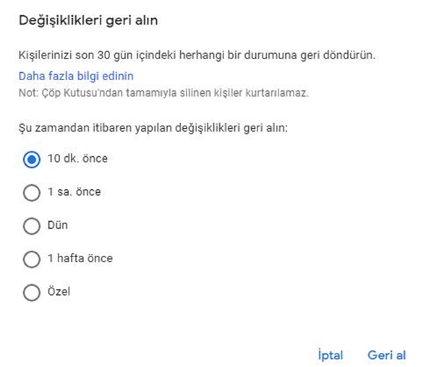
Task: Choose the "1 sa. önce" radio option
Action: [32, 193]
